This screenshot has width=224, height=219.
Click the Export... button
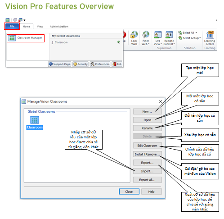(x=148, y=163)
